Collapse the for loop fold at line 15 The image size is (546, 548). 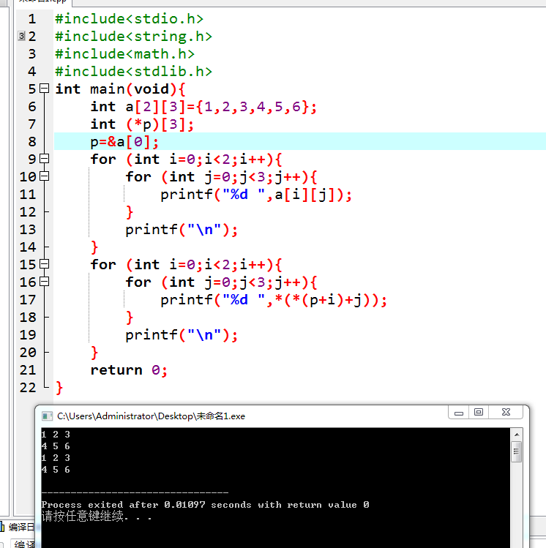[44, 264]
